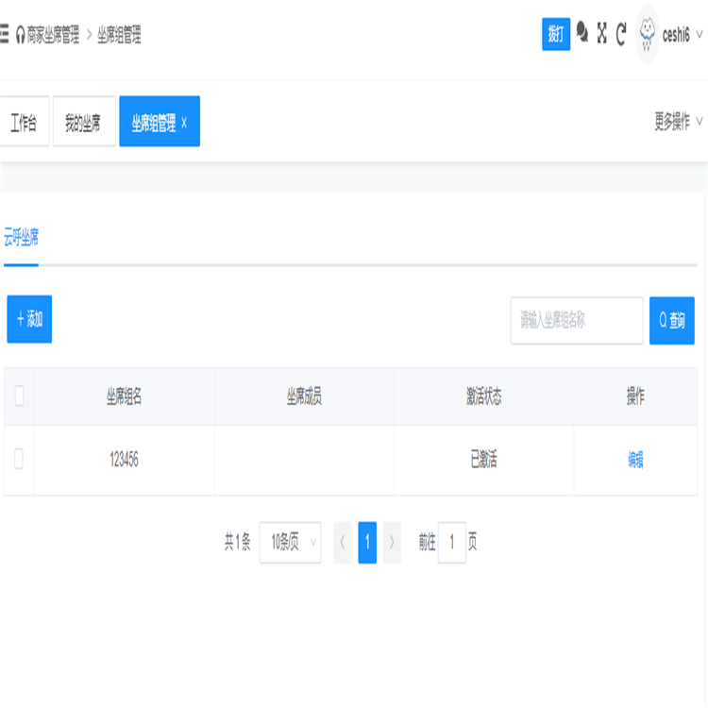Click the ceshi6 user avatar

point(648,34)
